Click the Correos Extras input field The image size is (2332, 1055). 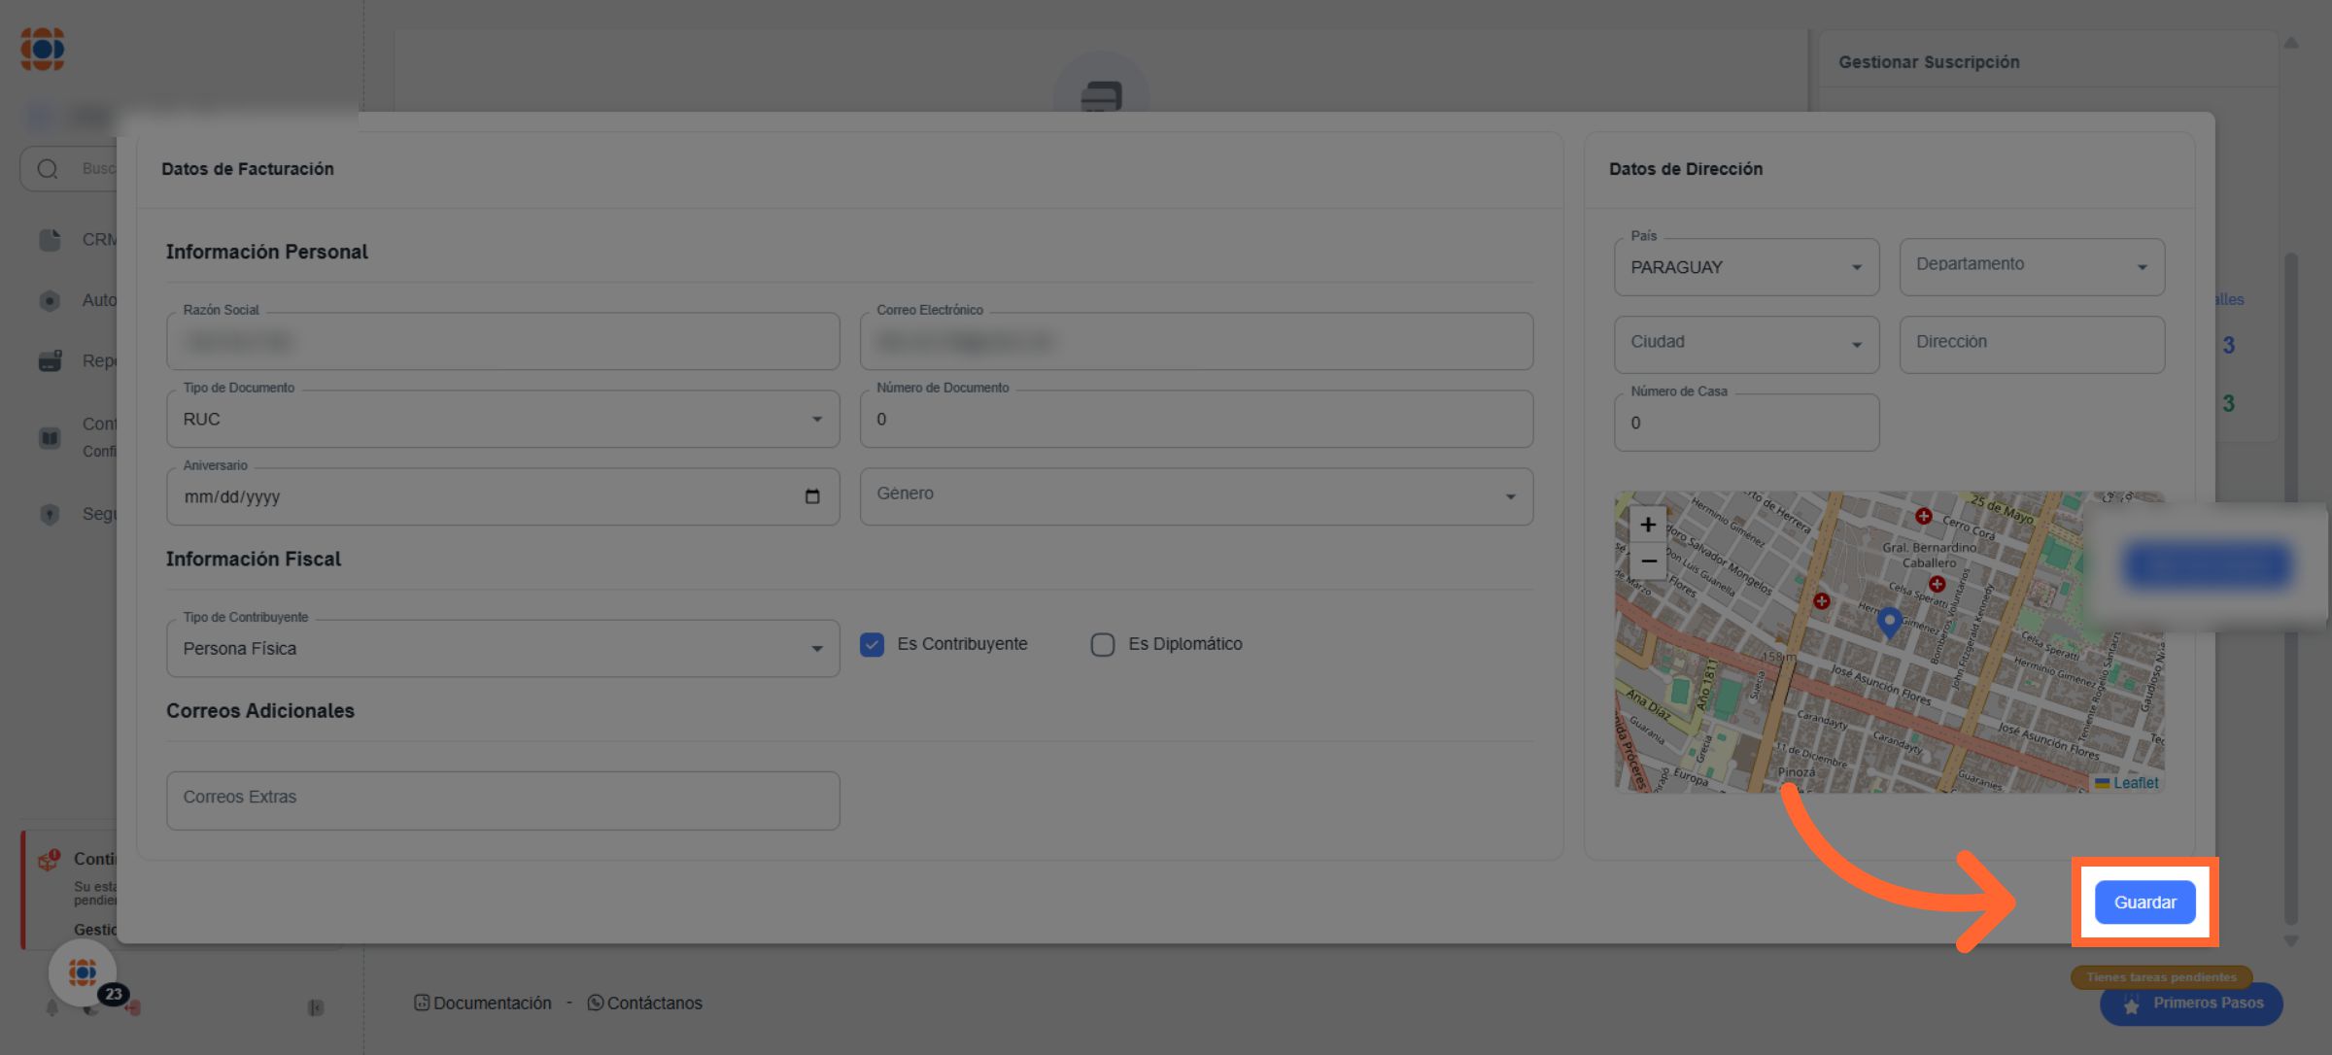click(502, 800)
